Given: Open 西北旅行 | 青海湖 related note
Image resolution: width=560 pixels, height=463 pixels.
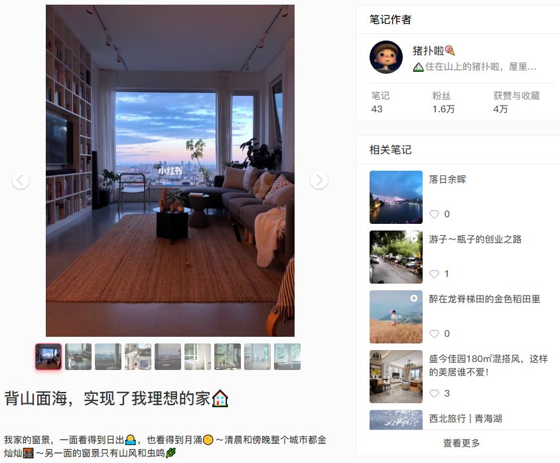Looking at the screenshot, I should 465,418.
